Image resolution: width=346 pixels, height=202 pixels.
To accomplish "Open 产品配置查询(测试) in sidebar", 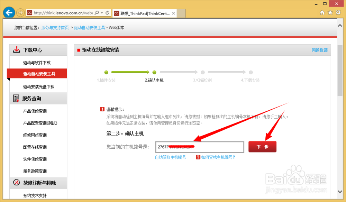I will coord(40,123).
